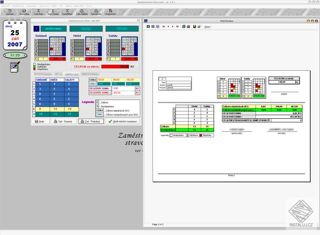Go to next page in Print Preview
Viewport: 320px width, 235px height.
[x=173, y=26]
